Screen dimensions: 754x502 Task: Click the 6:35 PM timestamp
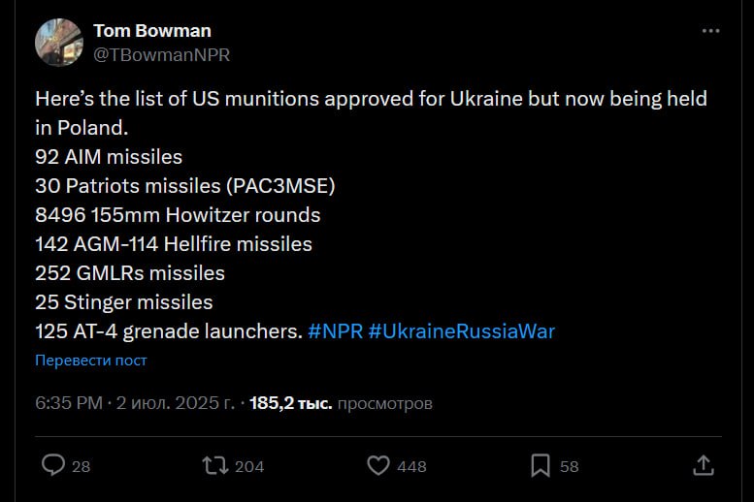tap(68, 402)
